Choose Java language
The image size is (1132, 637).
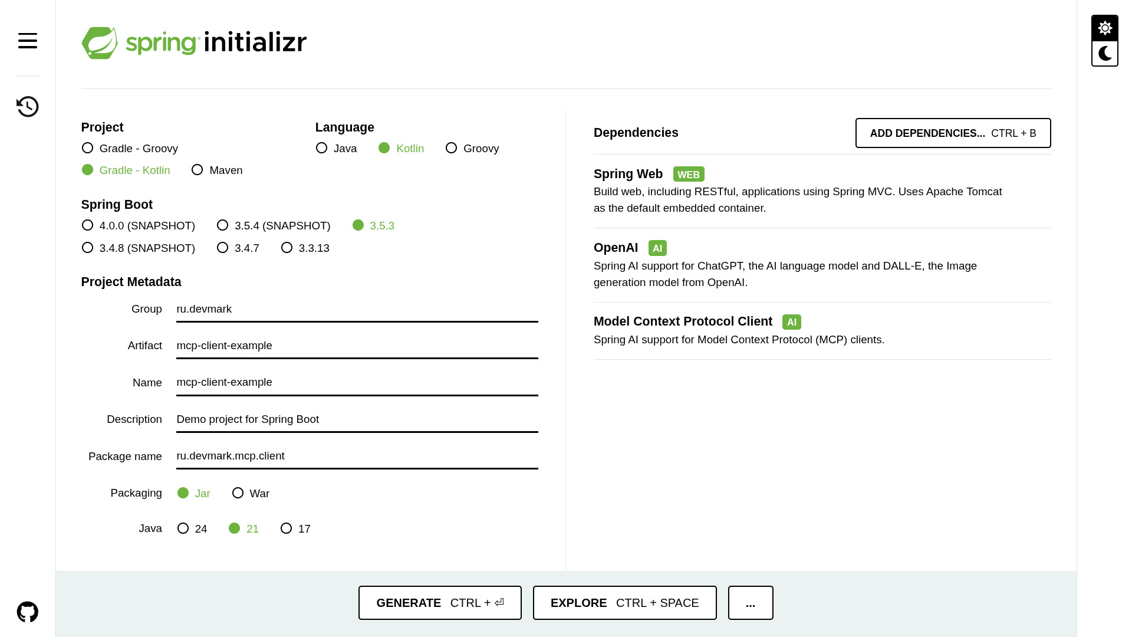(x=336, y=149)
